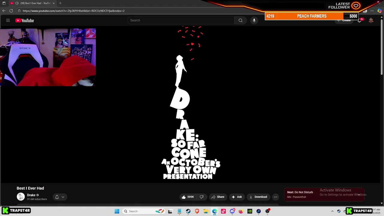
Task: Open the NVIDIA app from the taskbar
Action: click(x=250, y=211)
